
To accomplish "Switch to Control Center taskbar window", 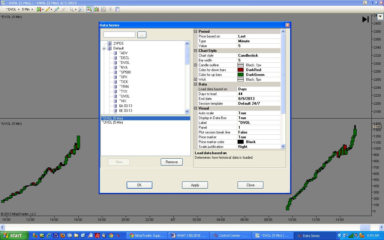I will click(230, 235).
